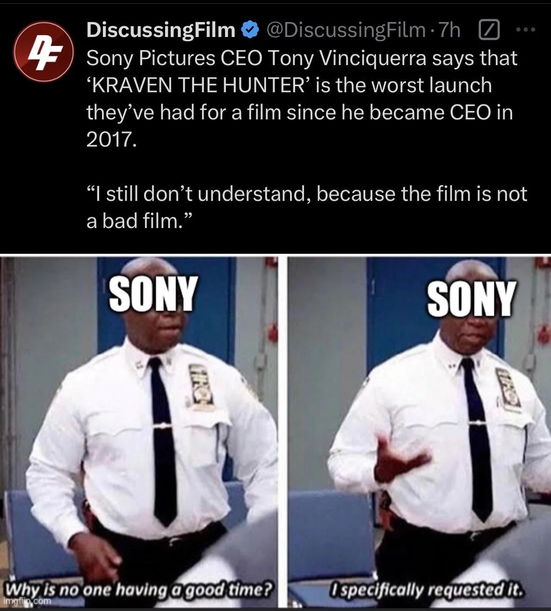Image resolution: width=551 pixels, height=611 pixels.
Task: Click the badge on the left panel's shirt
Action: [202, 387]
